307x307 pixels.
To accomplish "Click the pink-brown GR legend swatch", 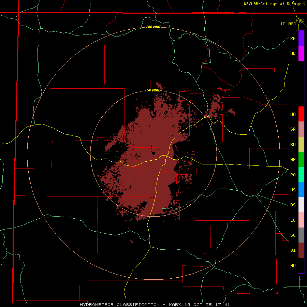I will click(301, 129).
